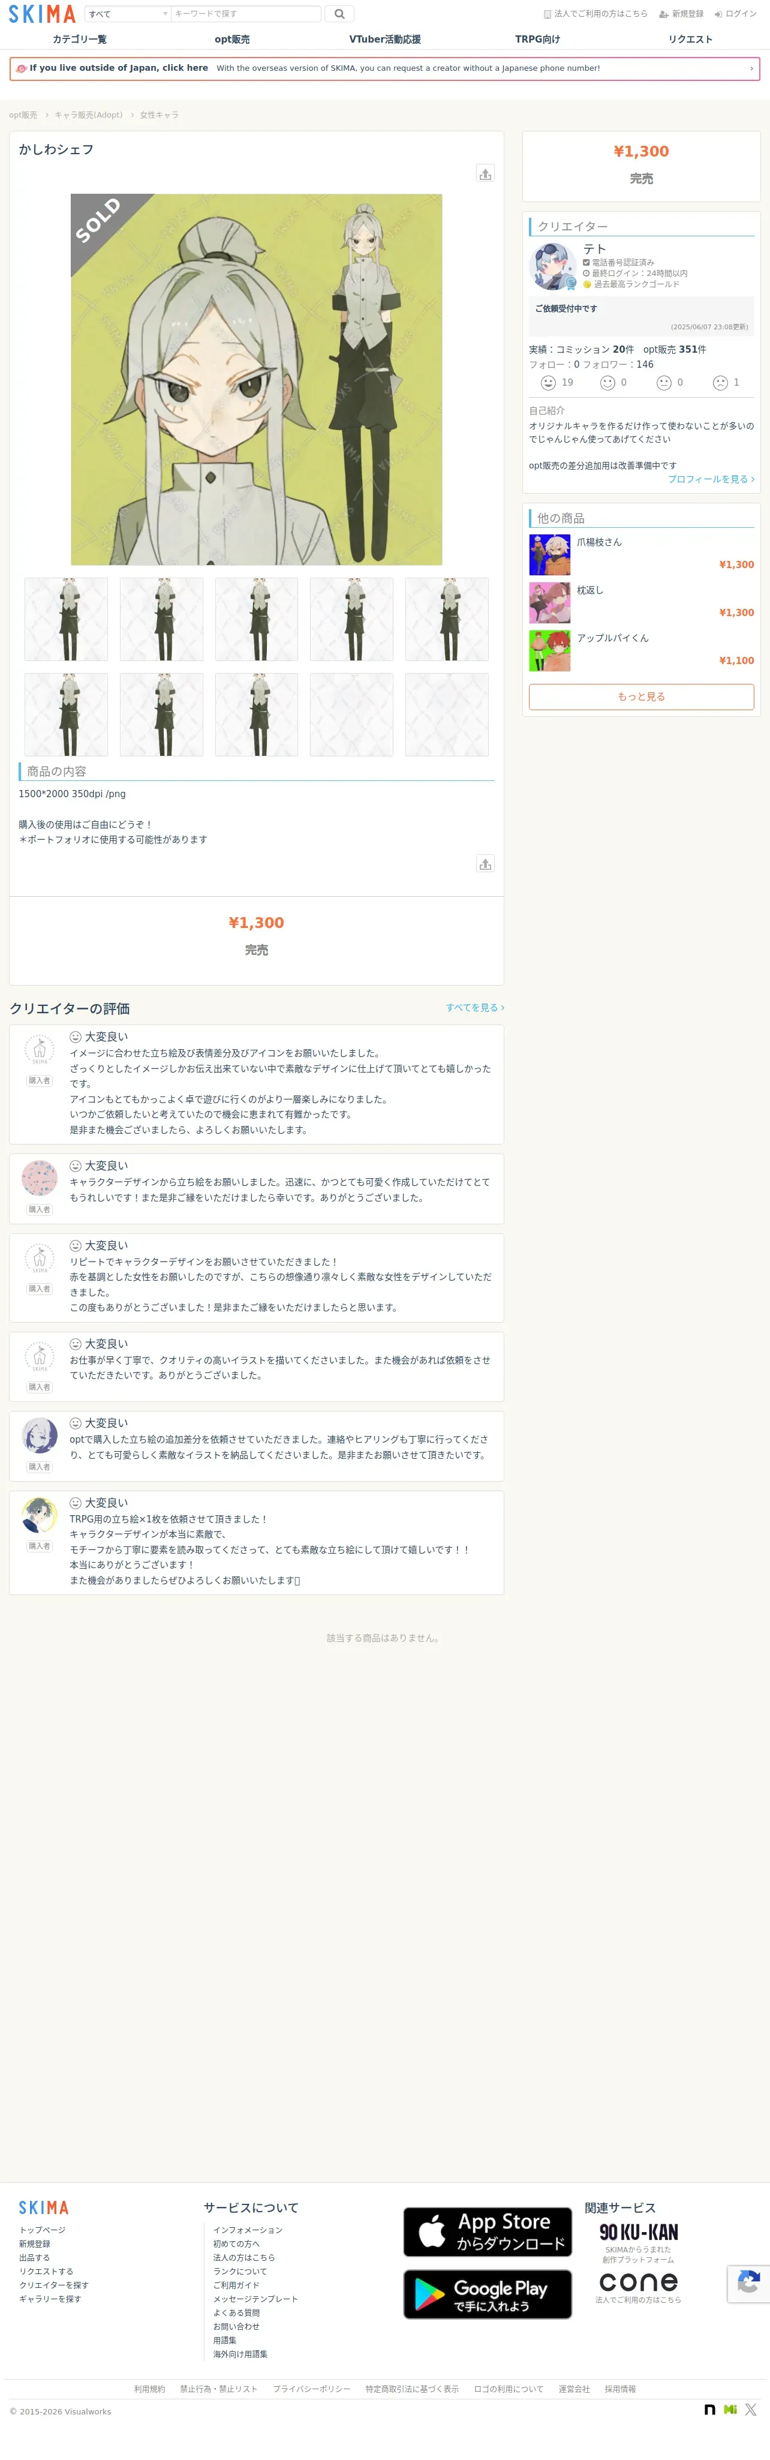
Task: Open the 特定商取引法に基づく表示 link
Action: click(x=412, y=2389)
